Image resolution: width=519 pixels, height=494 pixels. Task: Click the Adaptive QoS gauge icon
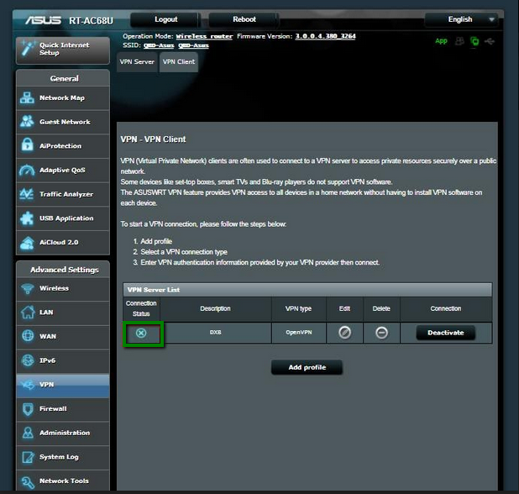pos(27,171)
